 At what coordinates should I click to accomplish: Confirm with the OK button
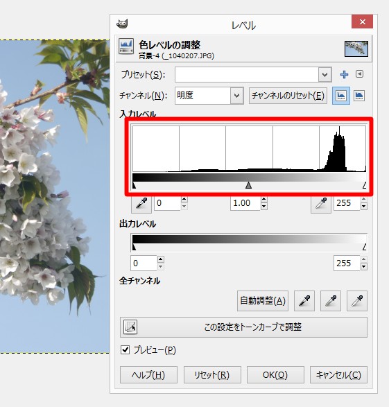point(275,375)
